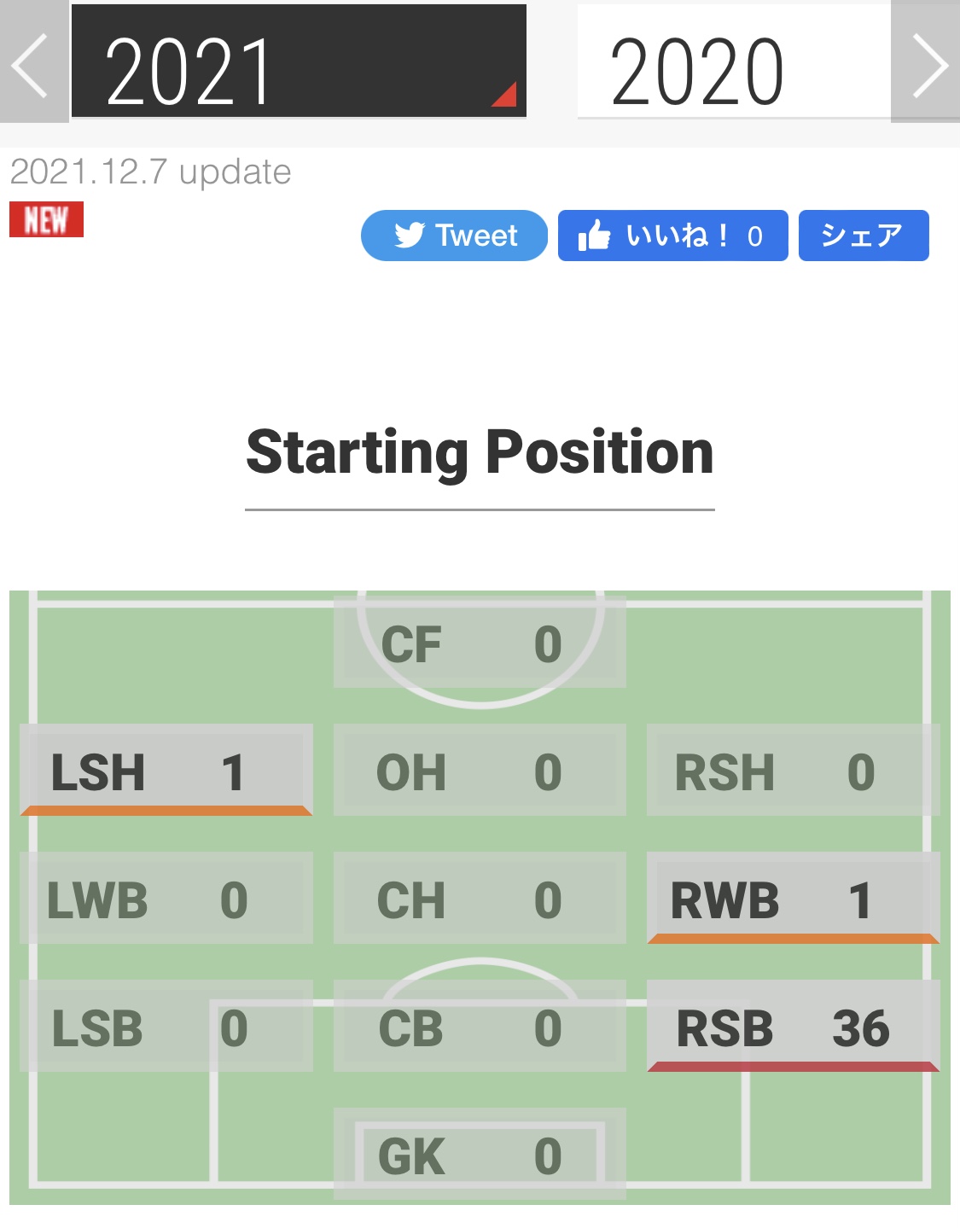This screenshot has width=960, height=1228.
Task: Click the LWB position cell
Action: pos(166,899)
